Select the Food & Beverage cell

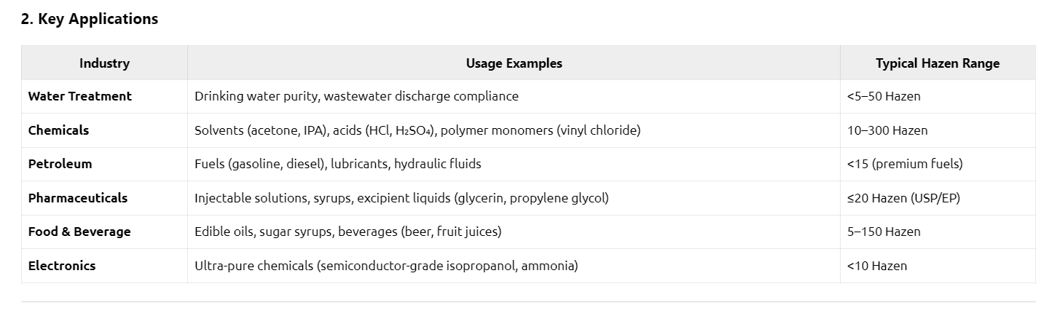(x=79, y=232)
